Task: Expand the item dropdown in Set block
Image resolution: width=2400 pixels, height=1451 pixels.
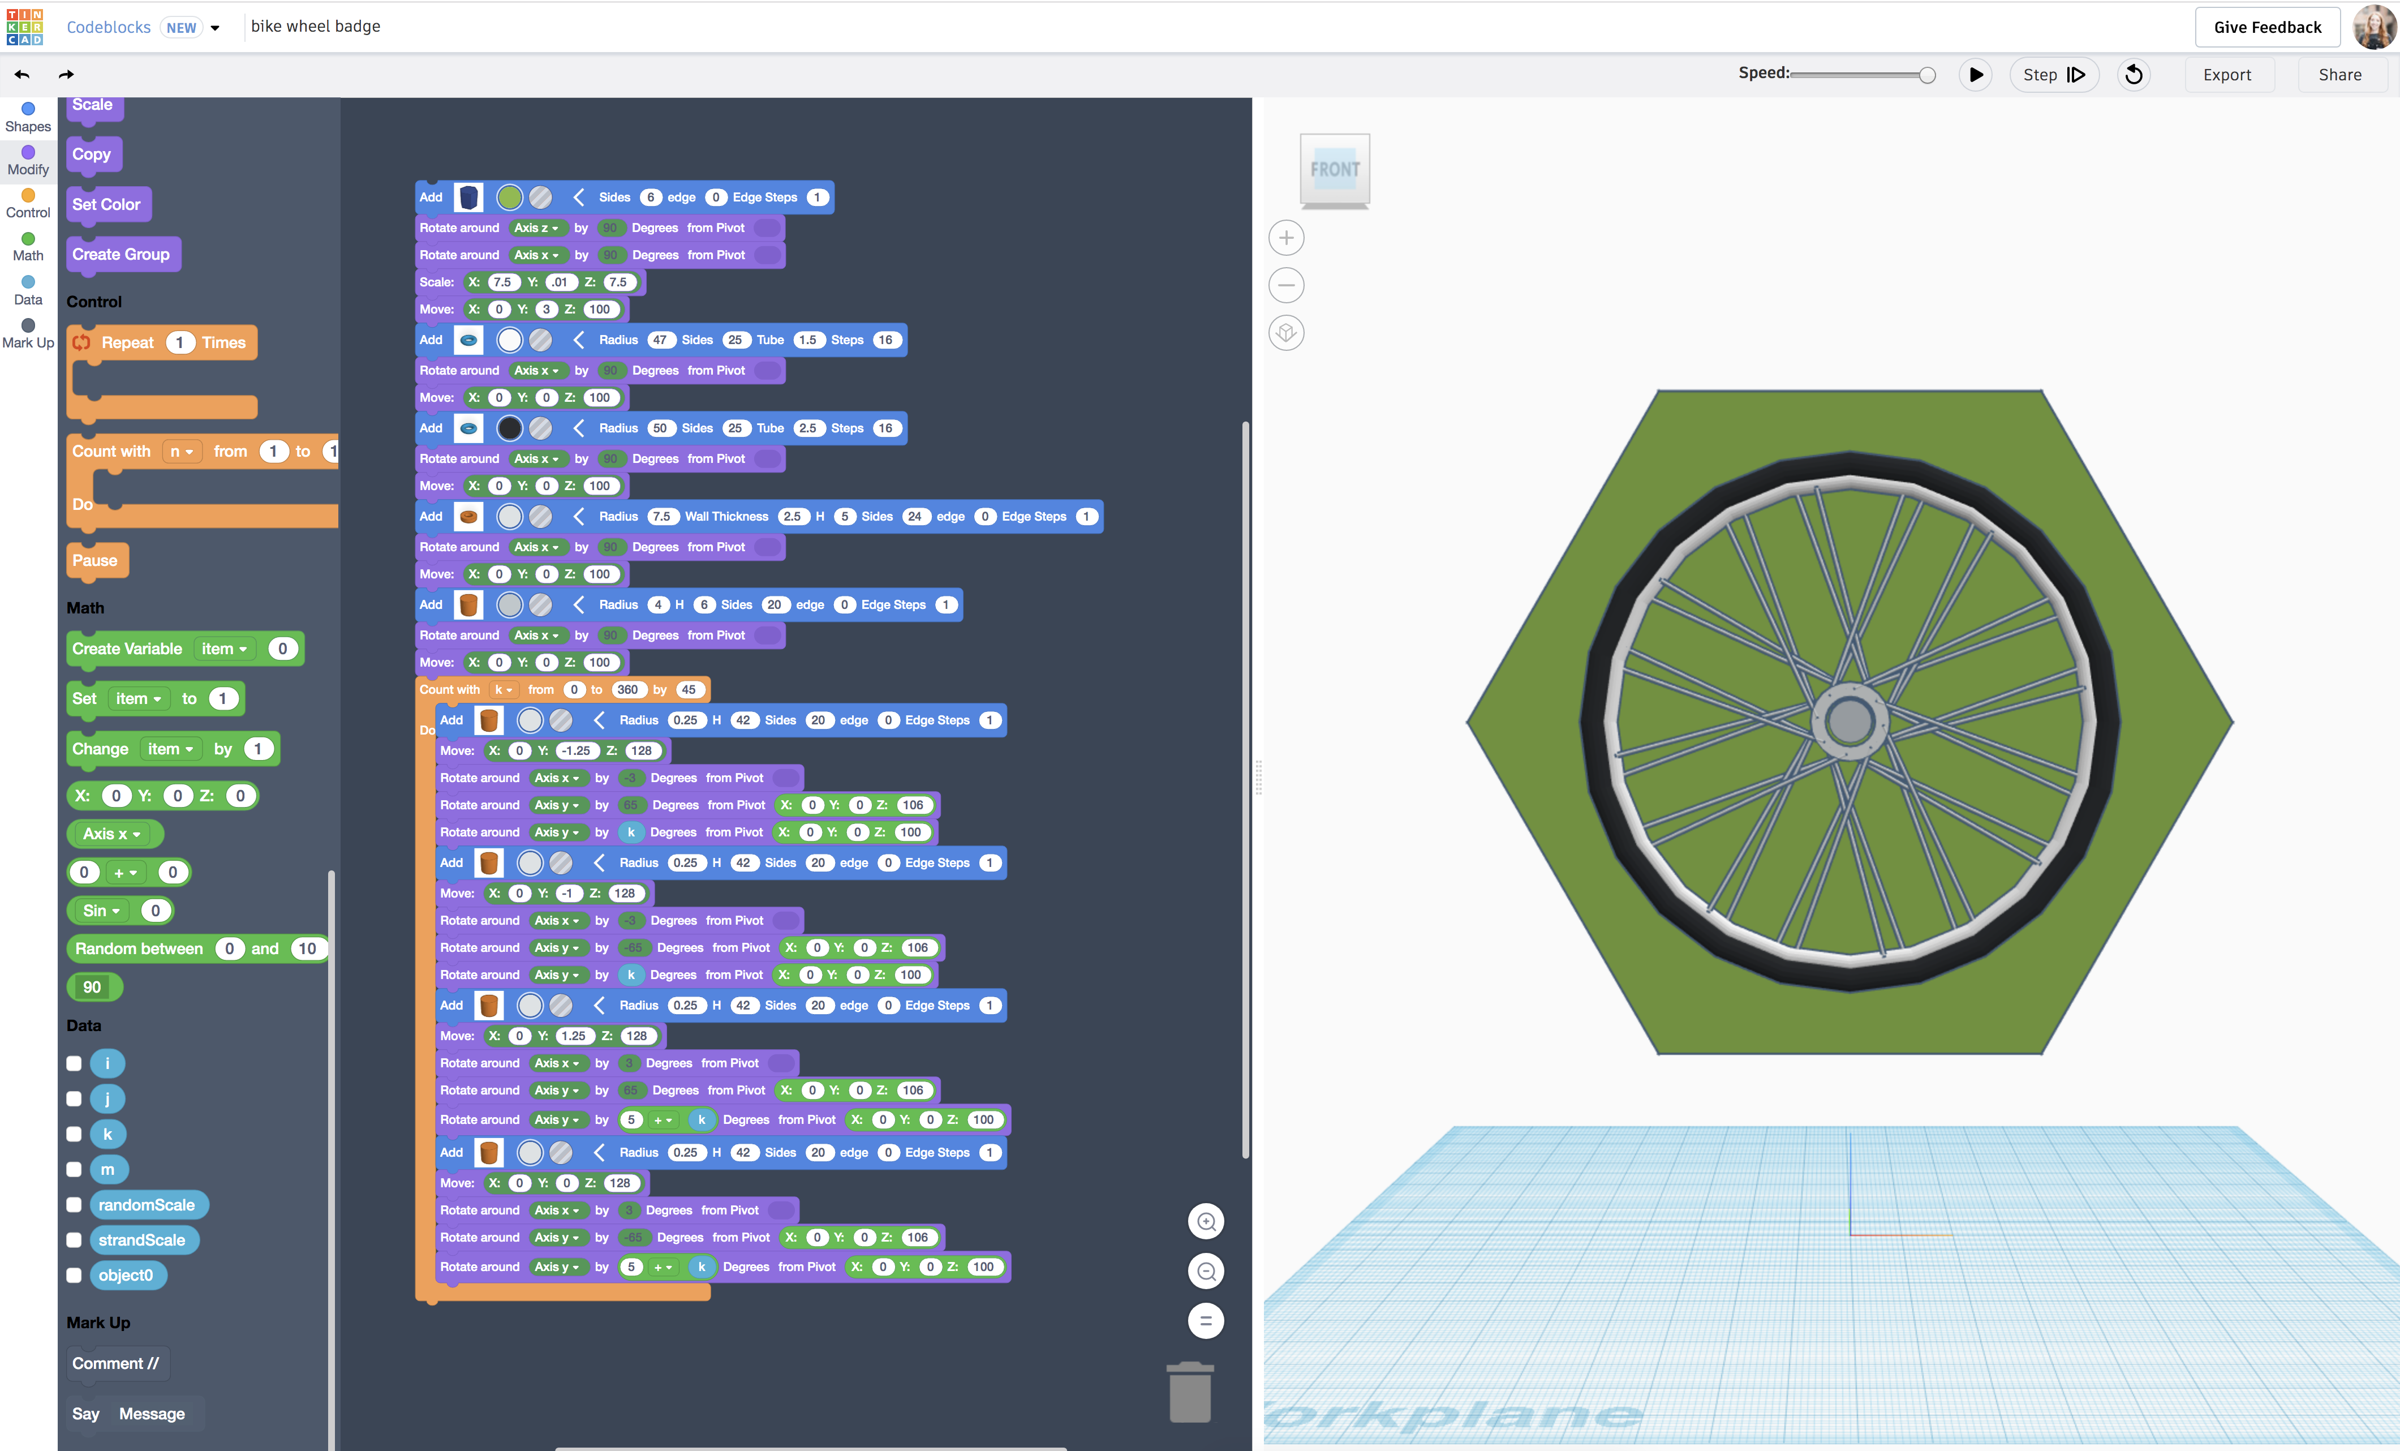Action: pos(139,698)
